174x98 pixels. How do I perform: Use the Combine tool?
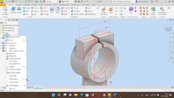pyautogui.click(x=75, y=11)
